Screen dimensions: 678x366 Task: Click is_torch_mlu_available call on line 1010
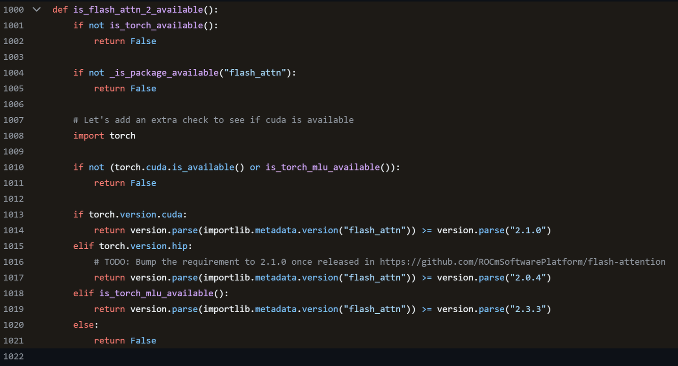[x=323, y=167]
